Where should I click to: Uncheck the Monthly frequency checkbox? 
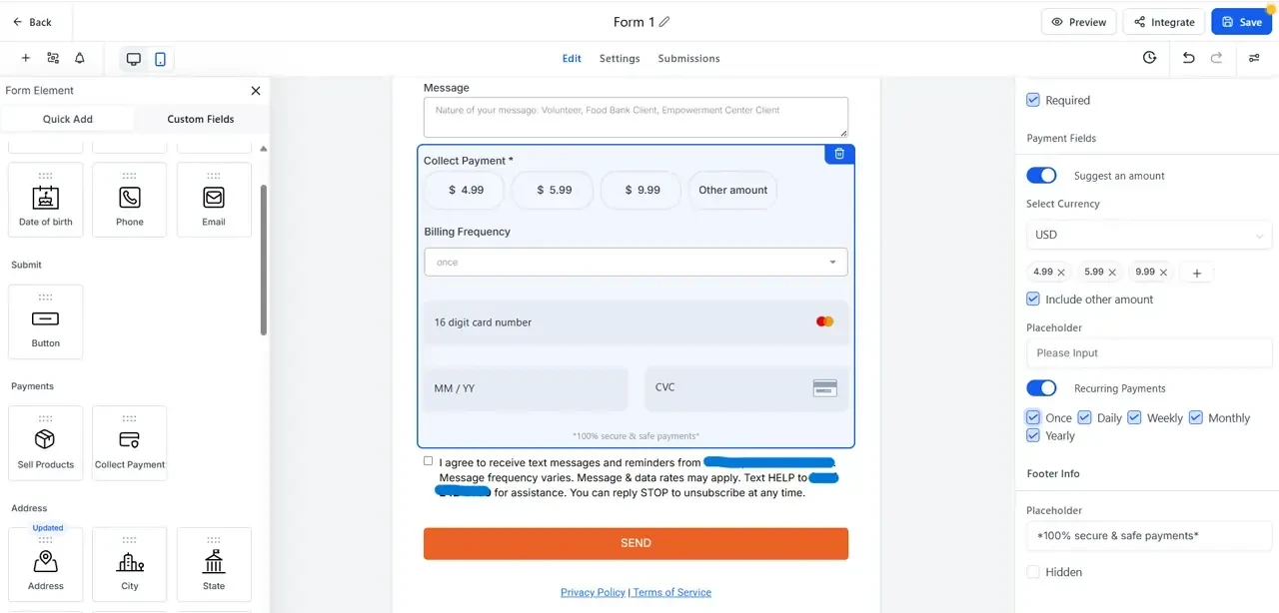pyautogui.click(x=1195, y=417)
